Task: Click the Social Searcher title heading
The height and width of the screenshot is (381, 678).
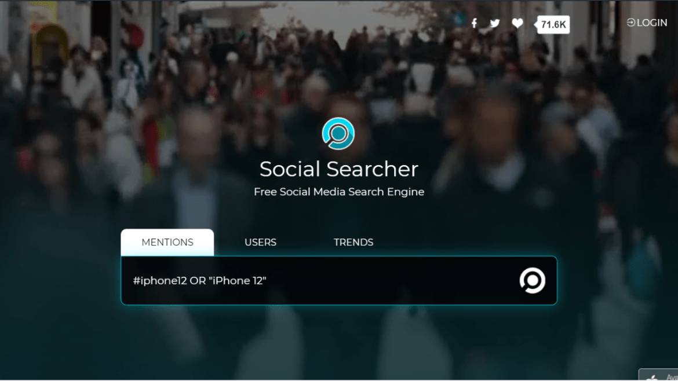Action: 339,169
